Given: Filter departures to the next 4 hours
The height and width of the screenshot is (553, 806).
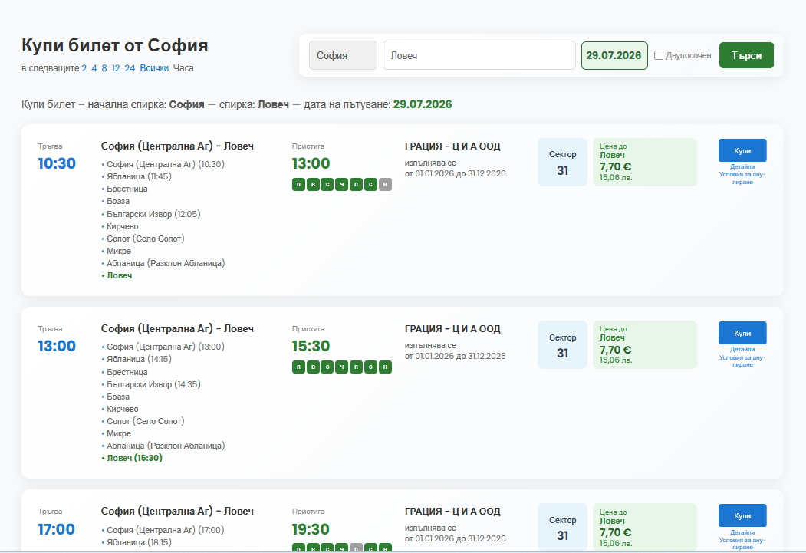Looking at the screenshot, I should (x=94, y=67).
